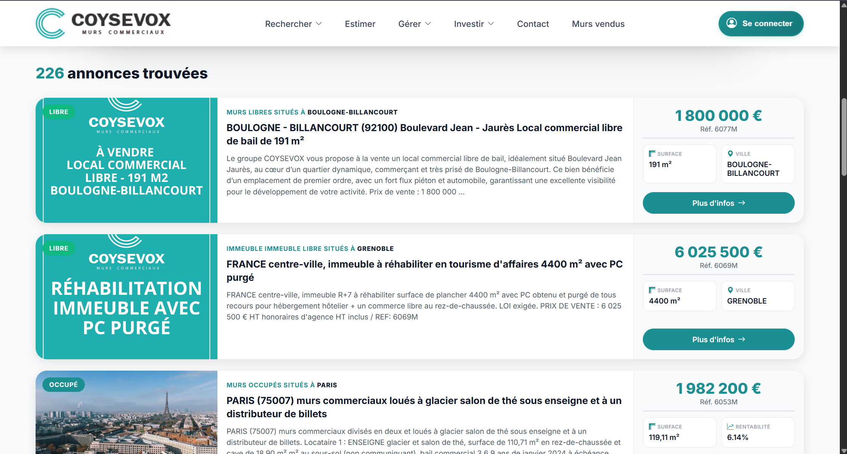Click Plus d'infos for Boulogne-Billancourt listing
847x454 pixels.
pos(718,203)
